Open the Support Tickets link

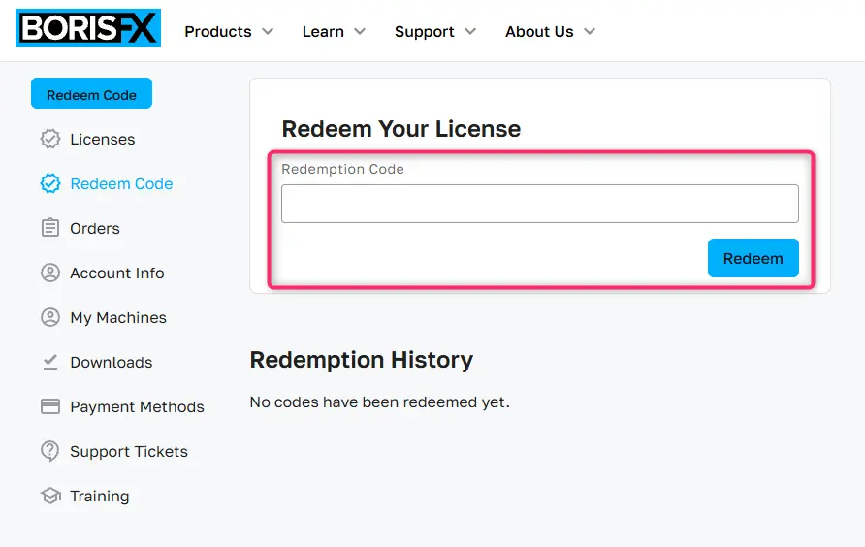[x=129, y=452]
